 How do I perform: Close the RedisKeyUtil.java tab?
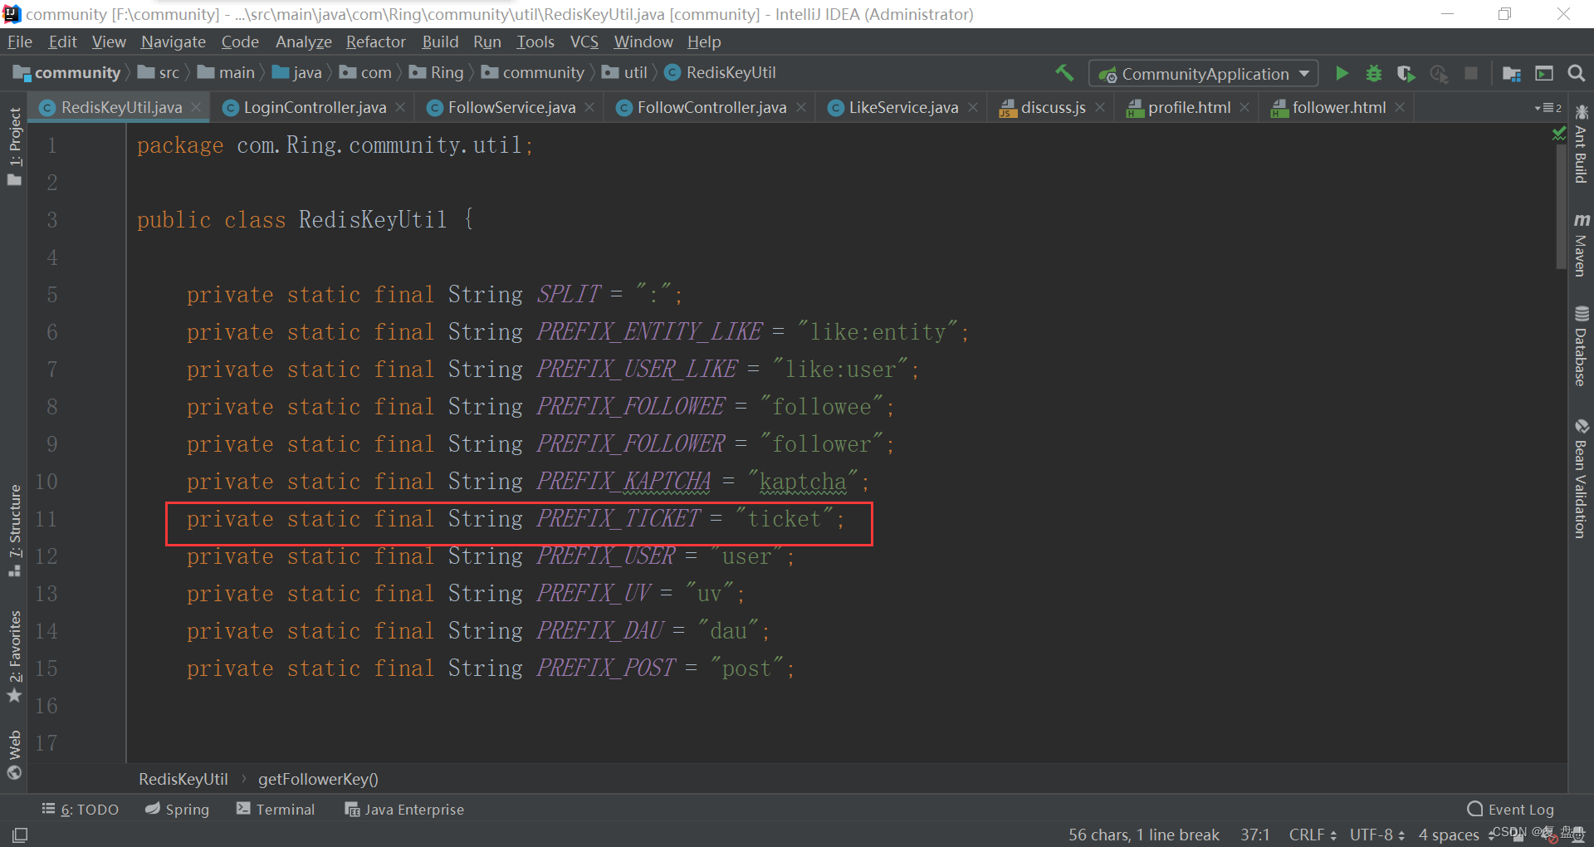(196, 107)
